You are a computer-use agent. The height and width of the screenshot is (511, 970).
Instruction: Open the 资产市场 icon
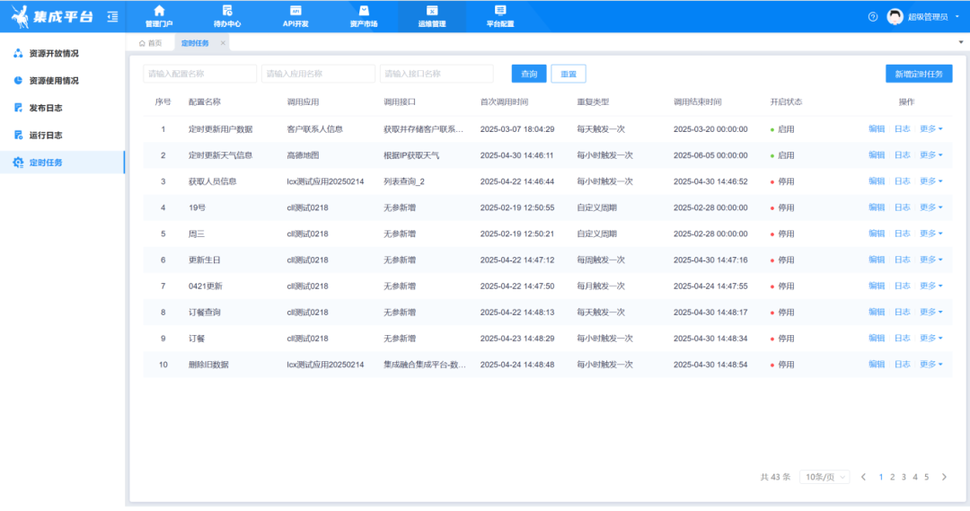[364, 11]
